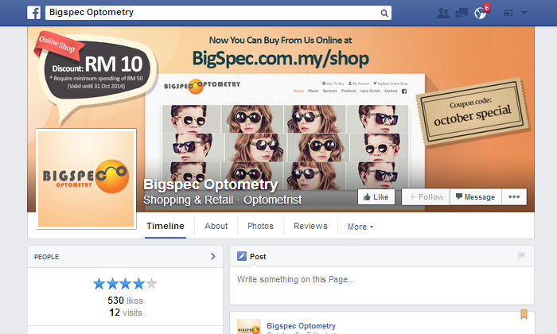Send a Message to the page

[476, 197]
